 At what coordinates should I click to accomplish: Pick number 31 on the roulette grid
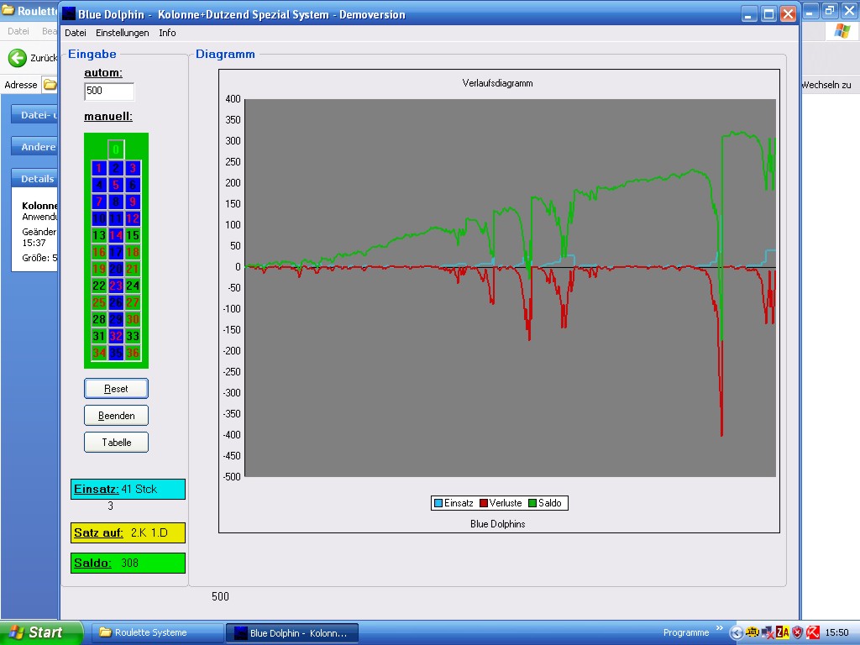pyautogui.click(x=99, y=336)
